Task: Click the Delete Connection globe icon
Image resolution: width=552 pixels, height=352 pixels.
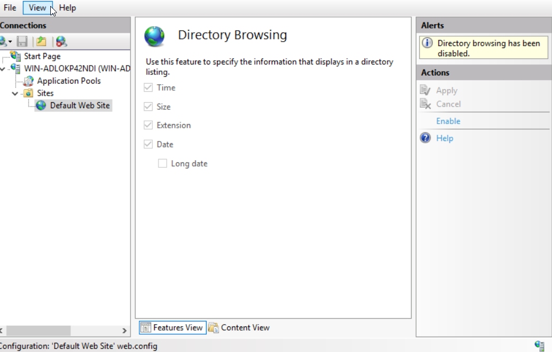Action: 61,42
